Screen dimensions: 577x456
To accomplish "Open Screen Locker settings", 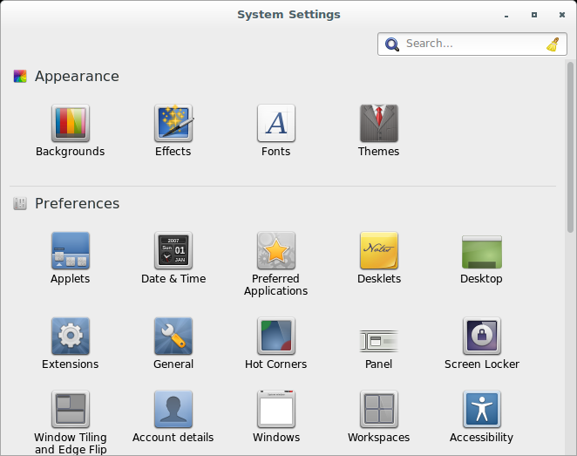I will click(481, 337).
